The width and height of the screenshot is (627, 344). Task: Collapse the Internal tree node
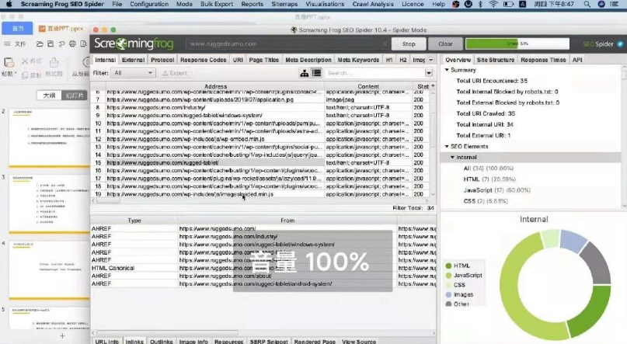point(453,157)
